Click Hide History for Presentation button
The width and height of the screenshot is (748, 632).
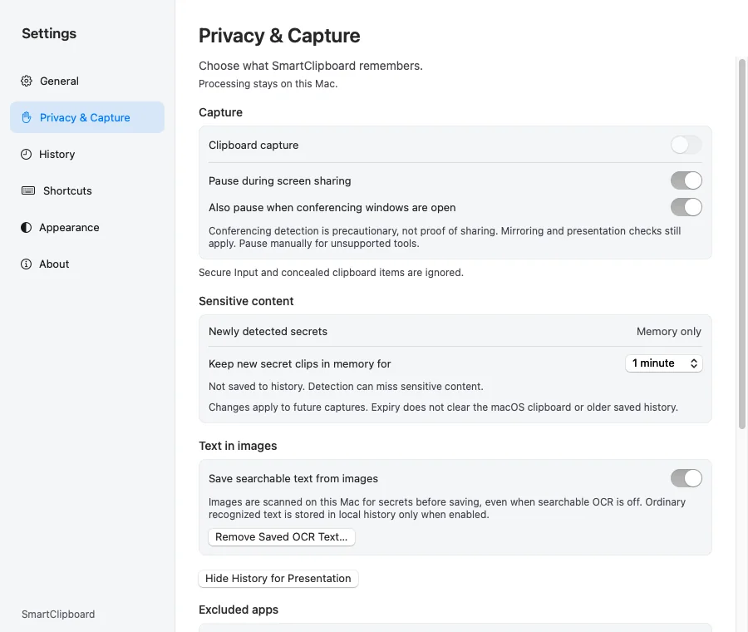tap(278, 579)
